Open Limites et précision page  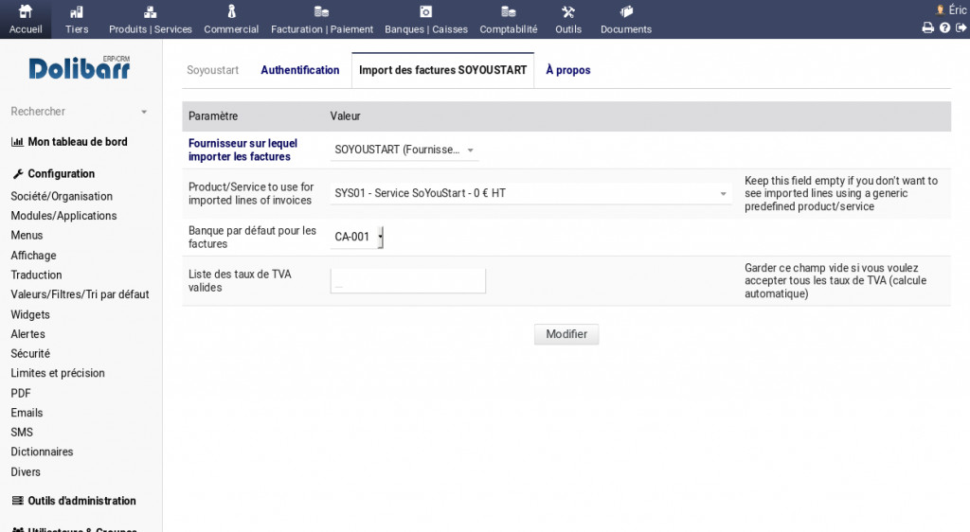click(58, 373)
